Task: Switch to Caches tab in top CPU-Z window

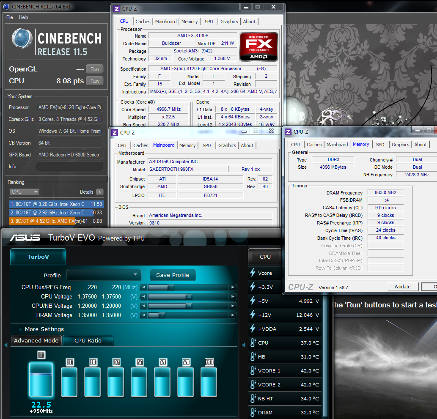Action: [x=143, y=22]
